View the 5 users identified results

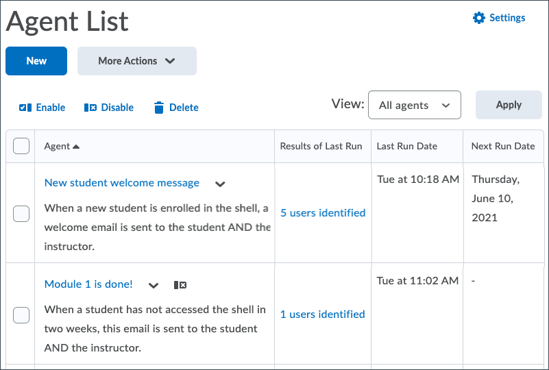(323, 213)
